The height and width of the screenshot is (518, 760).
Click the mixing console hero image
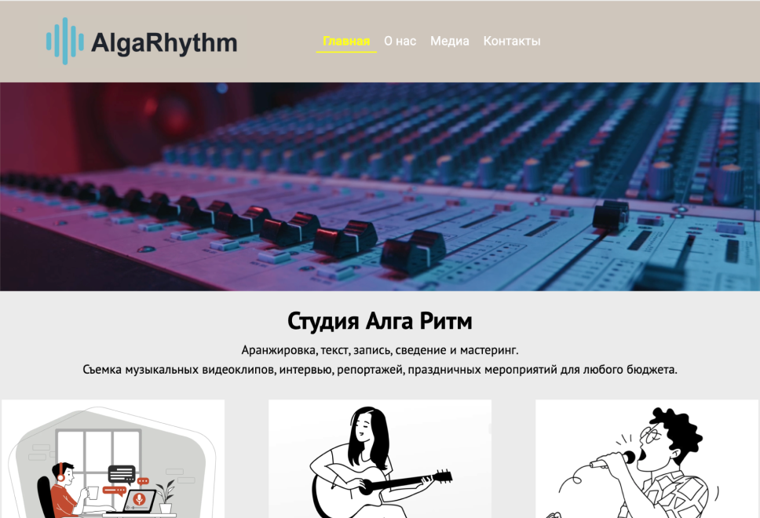(x=380, y=188)
